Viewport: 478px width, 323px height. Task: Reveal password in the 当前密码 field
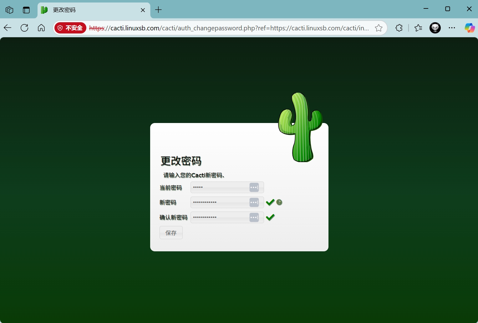254,187
